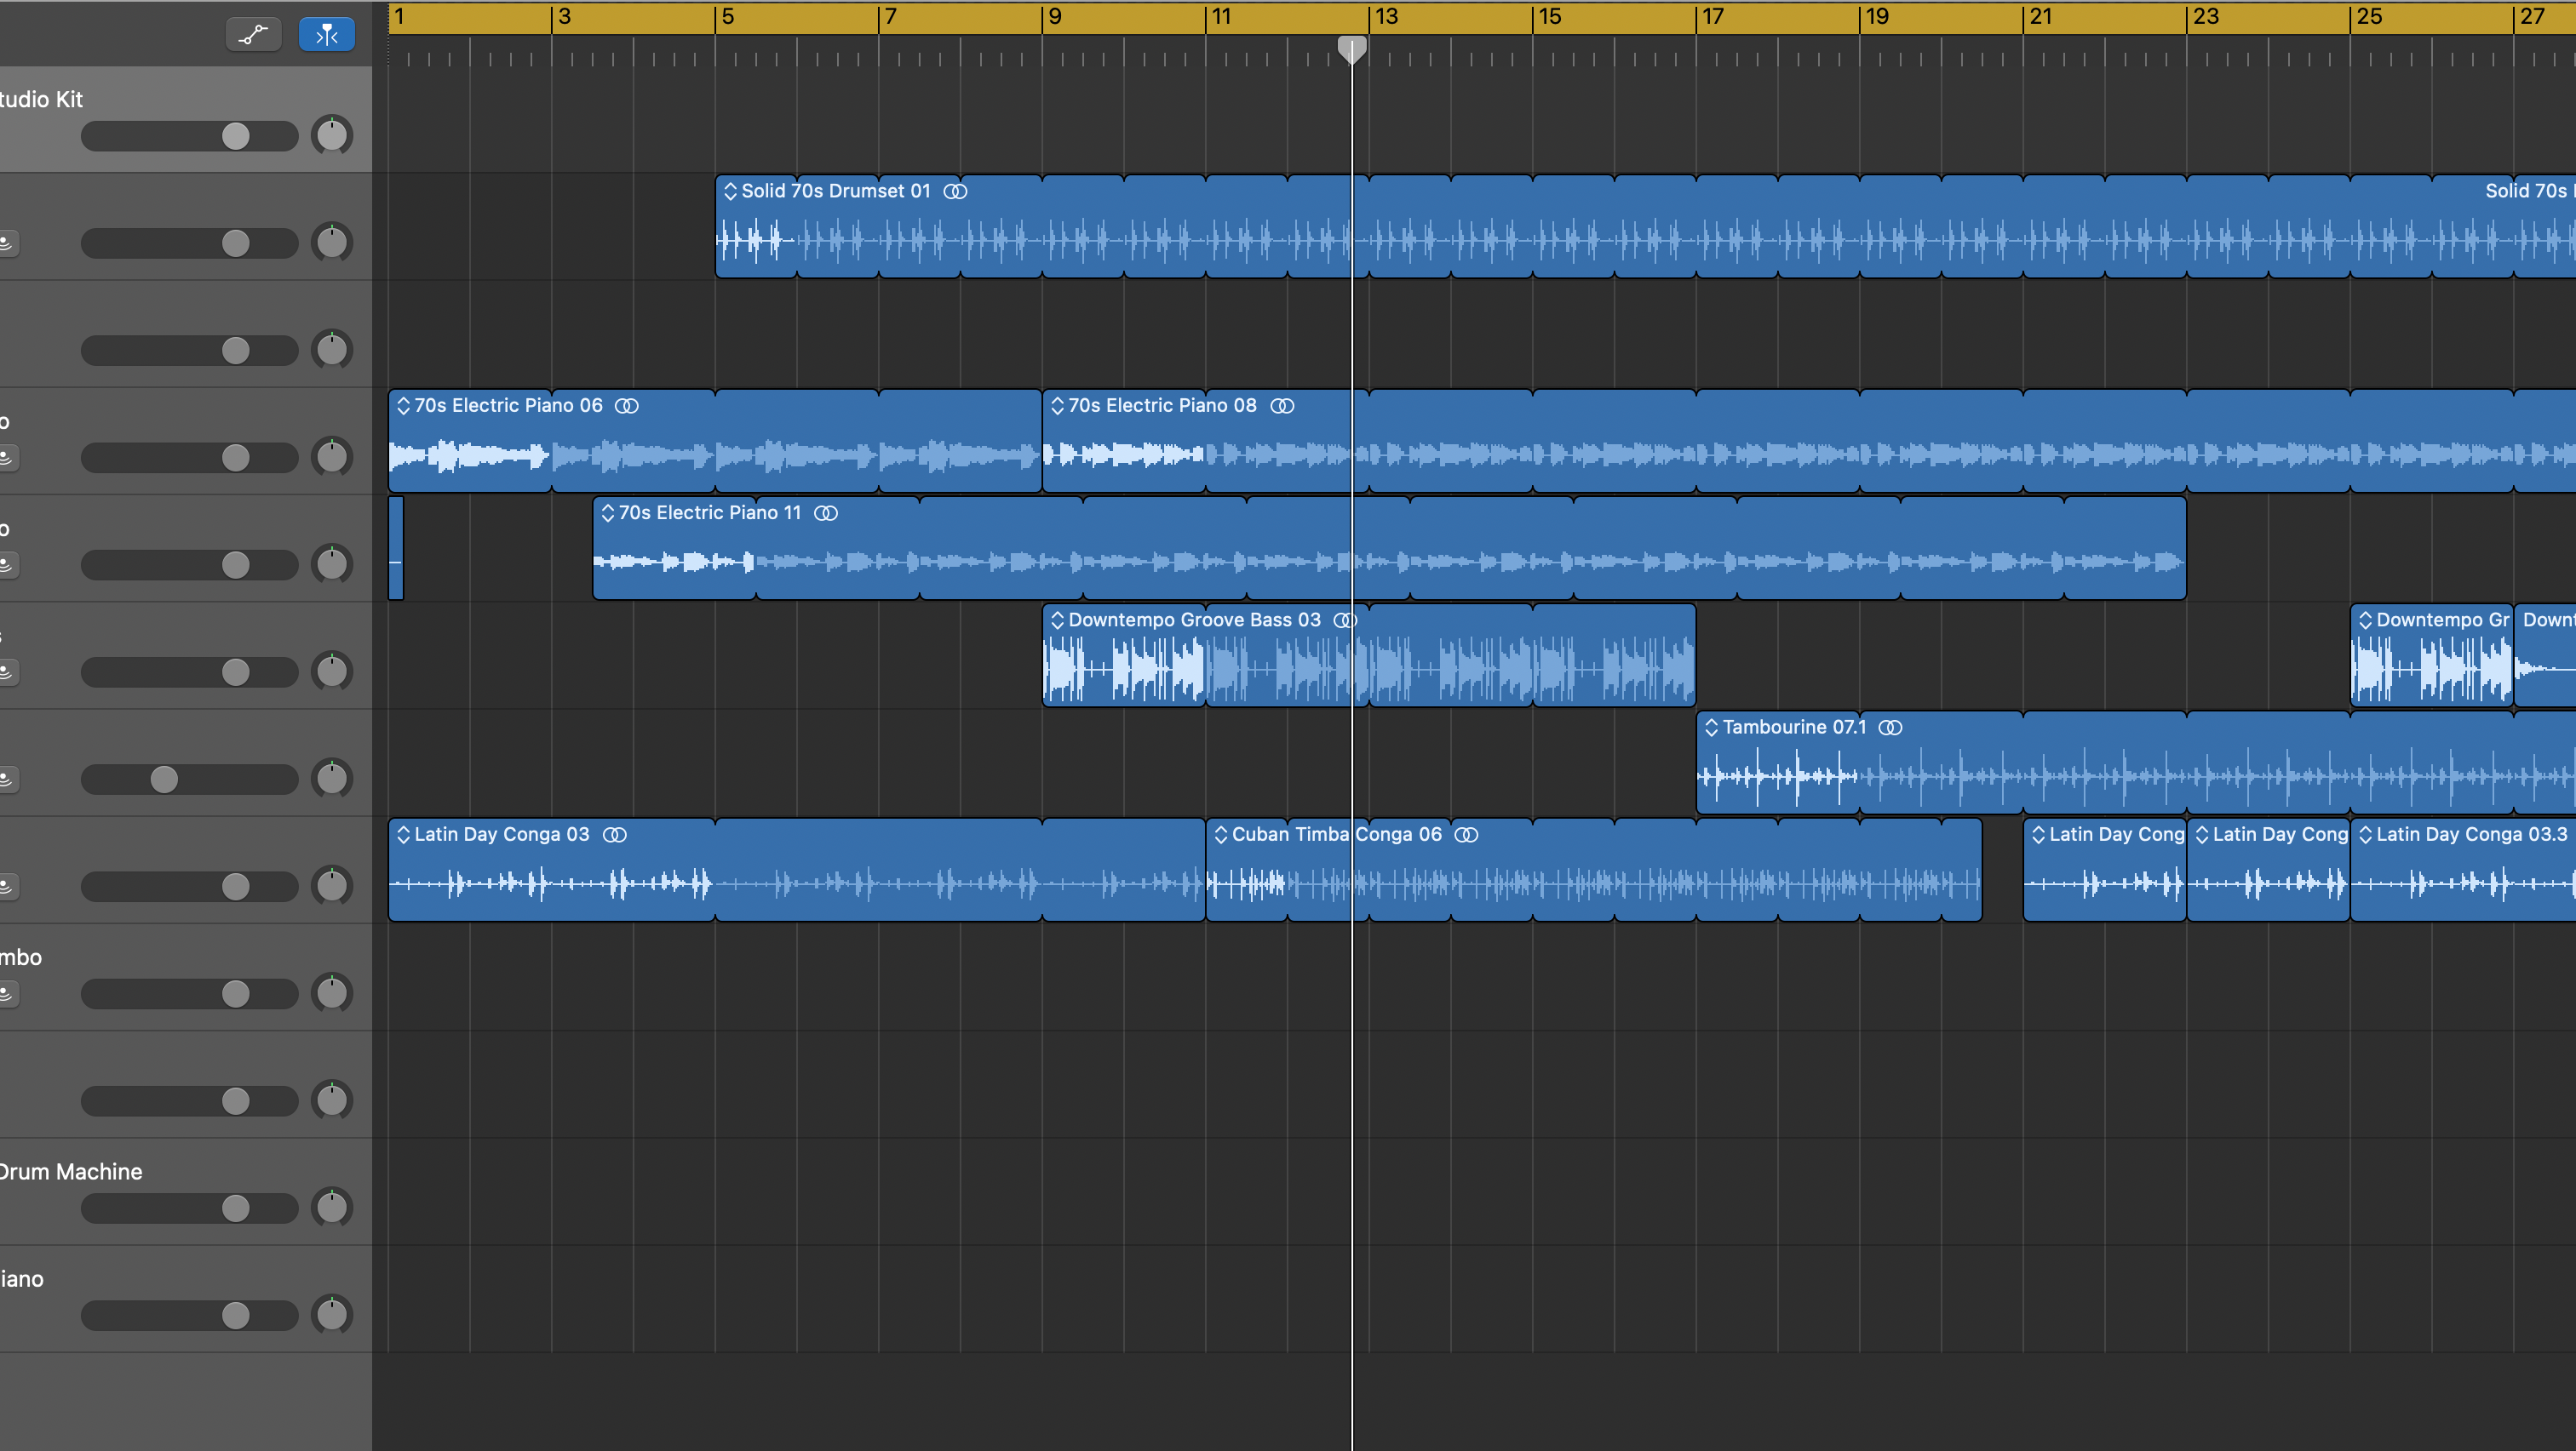Screen dimensions: 2576x1451
Task: Click the Studio Kit pan knob
Action: [332, 135]
